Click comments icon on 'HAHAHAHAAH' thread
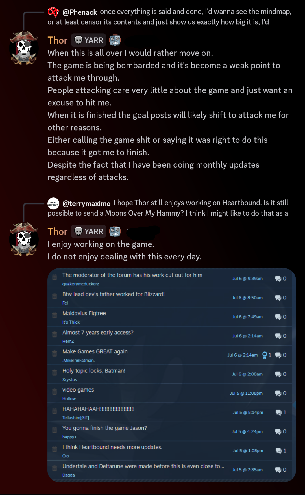The height and width of the screenshot is (495, 305). point(278,412)
